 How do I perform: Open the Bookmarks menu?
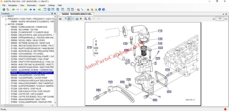click(32, 5)
